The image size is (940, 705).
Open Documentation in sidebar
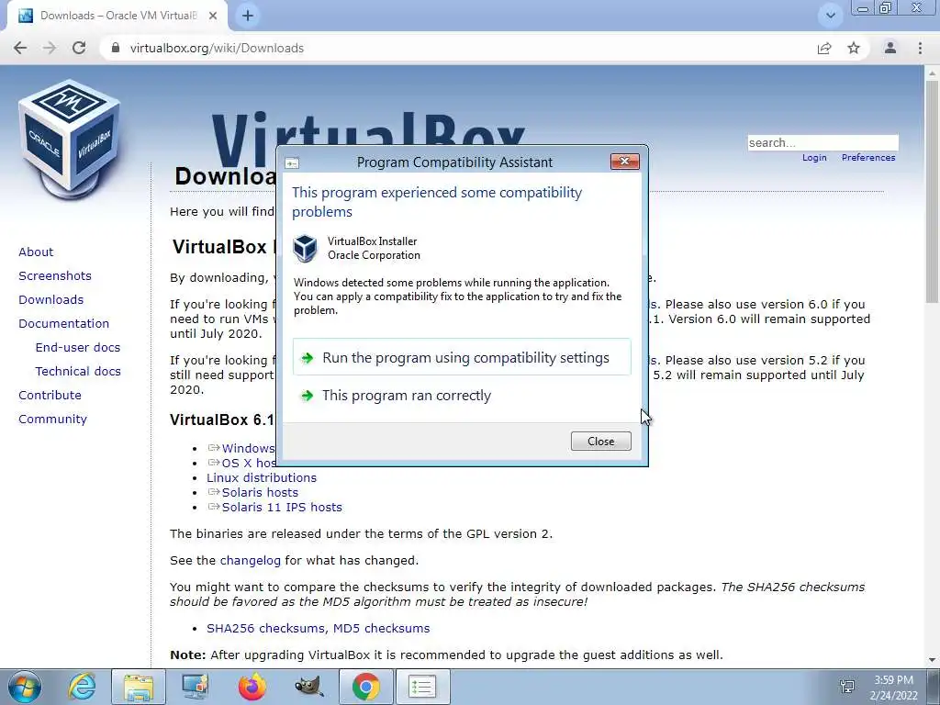point(64,324)
